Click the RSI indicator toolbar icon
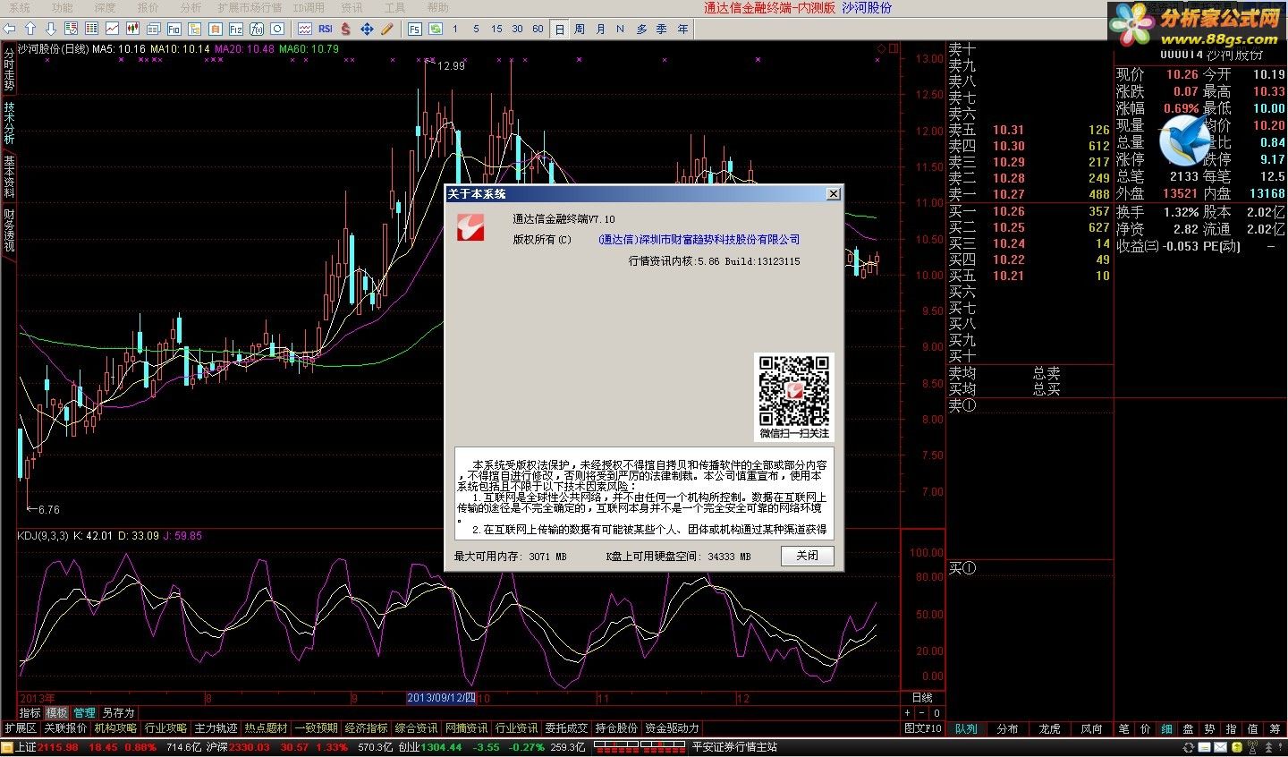The image size is (1288, 757). (x=326, y=29)
